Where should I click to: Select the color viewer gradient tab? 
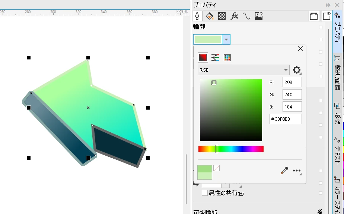click(203, 58)
